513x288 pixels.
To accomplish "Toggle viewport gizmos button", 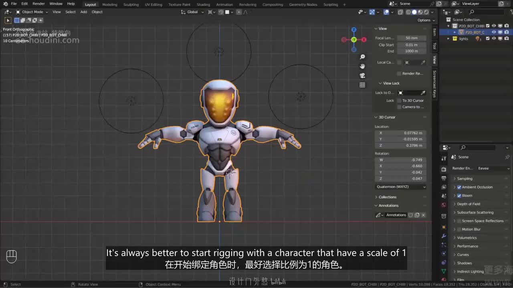I will tap(372, 12).
